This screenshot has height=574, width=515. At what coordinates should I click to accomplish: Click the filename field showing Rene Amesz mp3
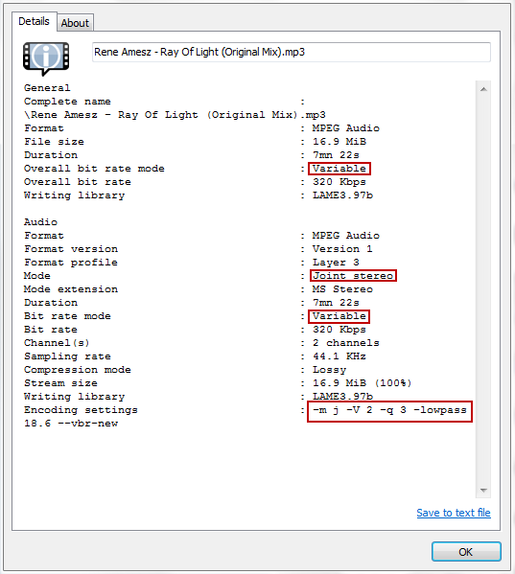[292, 52]
